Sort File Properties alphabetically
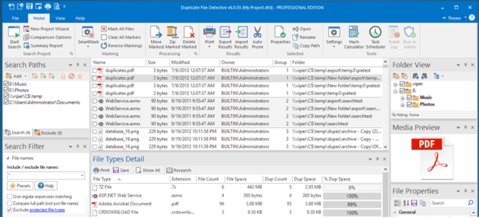Screen dimensions: 479x218 (406, 203)
